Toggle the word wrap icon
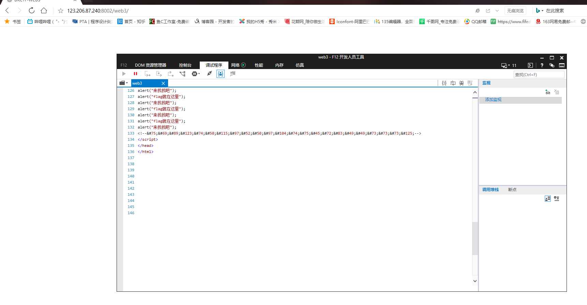The height and width of the screenshot is (305, 587). [x=453, y=83]
